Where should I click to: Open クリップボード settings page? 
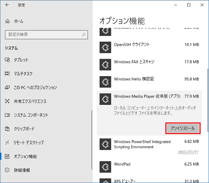point(46,129)
